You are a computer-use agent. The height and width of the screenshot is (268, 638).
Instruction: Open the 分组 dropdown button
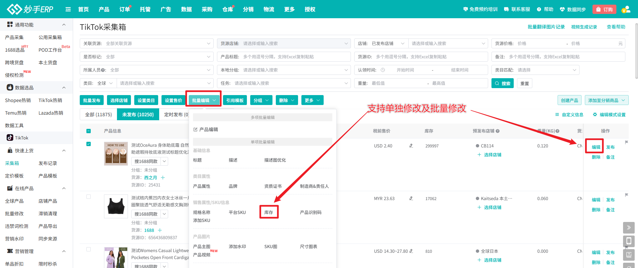pyautogui.click(x=262, y=100)
